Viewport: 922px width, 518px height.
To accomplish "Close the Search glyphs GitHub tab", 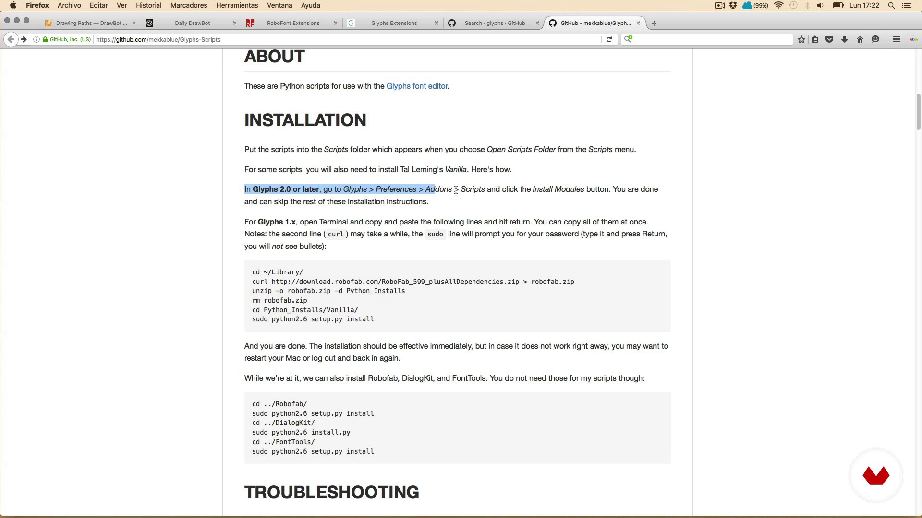I will [x=537, y=23].
